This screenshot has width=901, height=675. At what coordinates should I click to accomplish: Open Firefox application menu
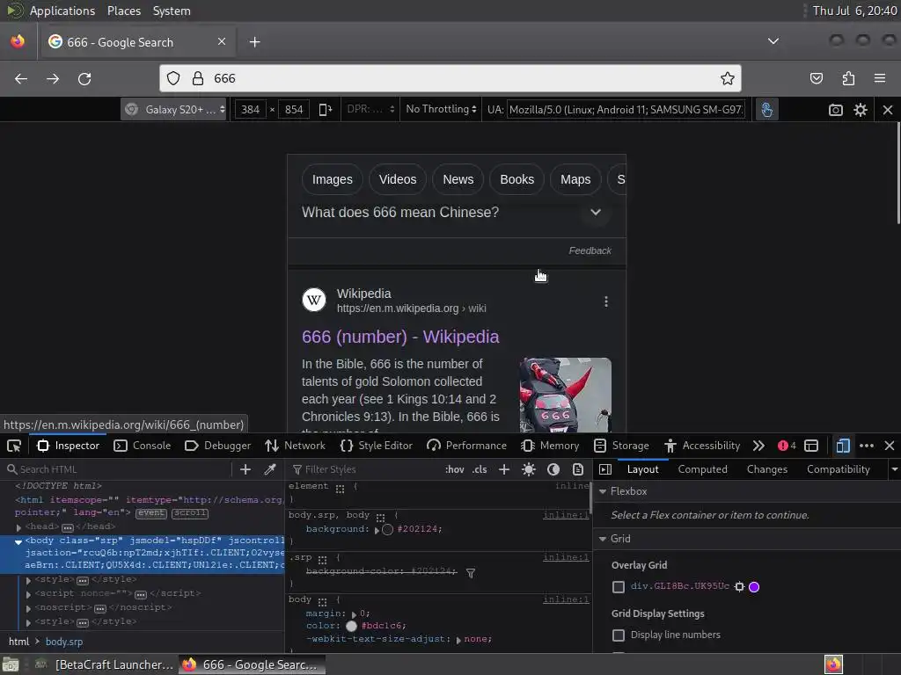(880, 78)
